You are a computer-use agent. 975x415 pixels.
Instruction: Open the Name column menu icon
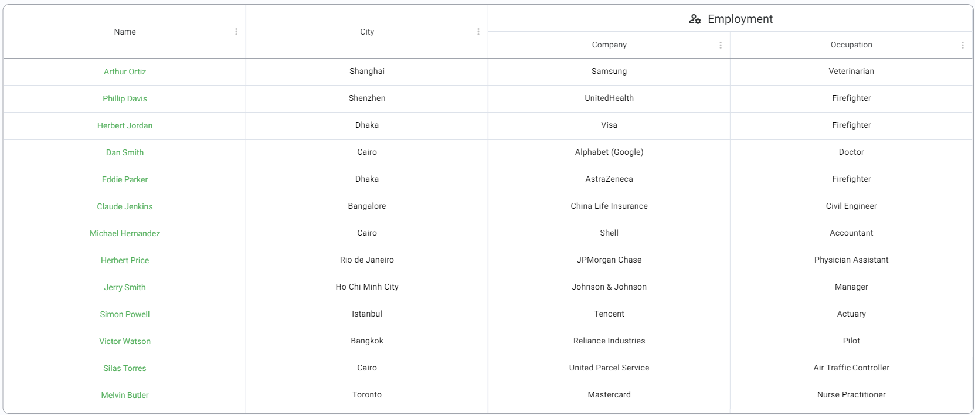(236, 32)
